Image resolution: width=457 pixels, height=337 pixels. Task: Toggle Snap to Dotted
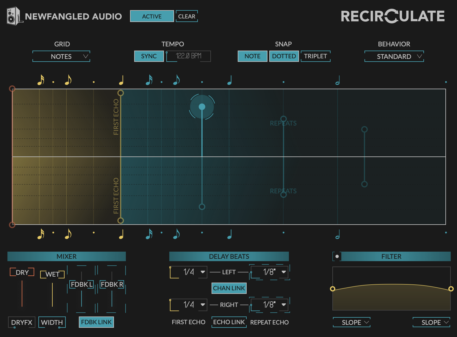pos(284,56)
